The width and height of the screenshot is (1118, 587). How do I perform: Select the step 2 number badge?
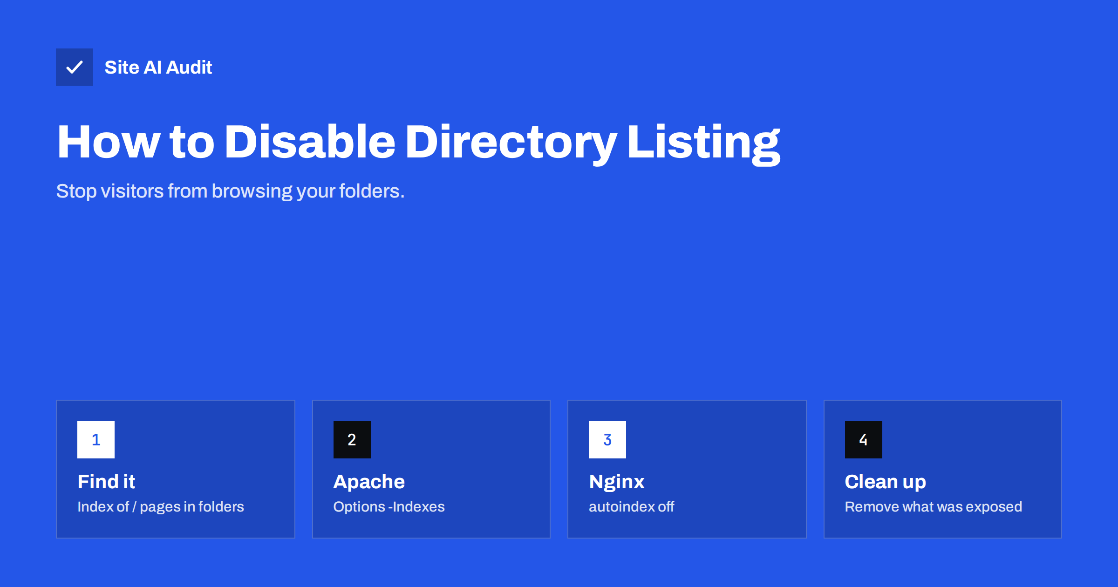(352, 440)
